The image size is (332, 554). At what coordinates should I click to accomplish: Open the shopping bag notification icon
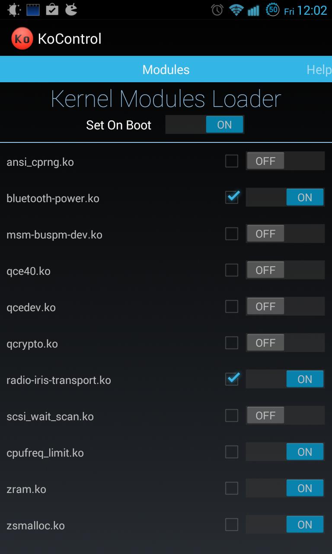point(52,10)
